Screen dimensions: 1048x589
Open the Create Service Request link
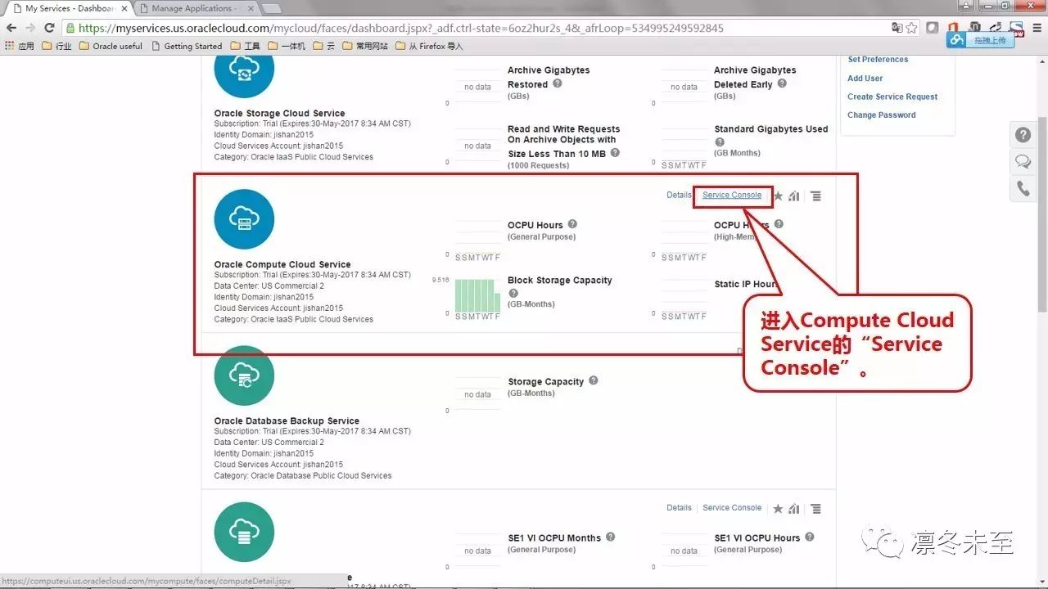892,97
